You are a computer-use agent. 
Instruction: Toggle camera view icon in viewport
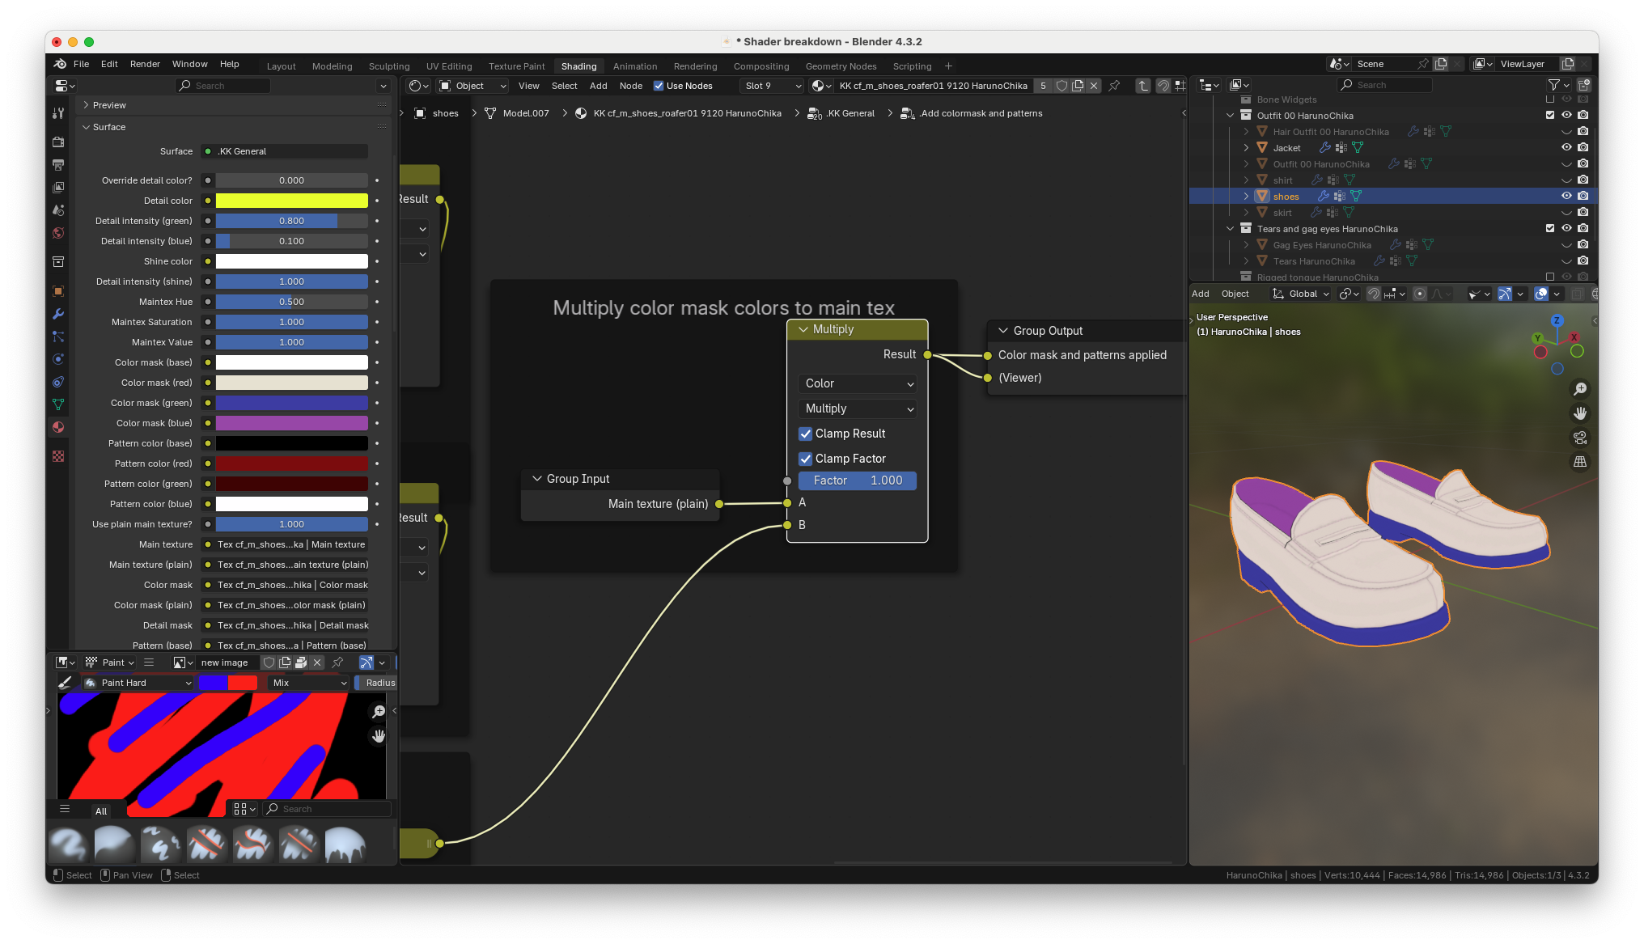pos(1579,438)
